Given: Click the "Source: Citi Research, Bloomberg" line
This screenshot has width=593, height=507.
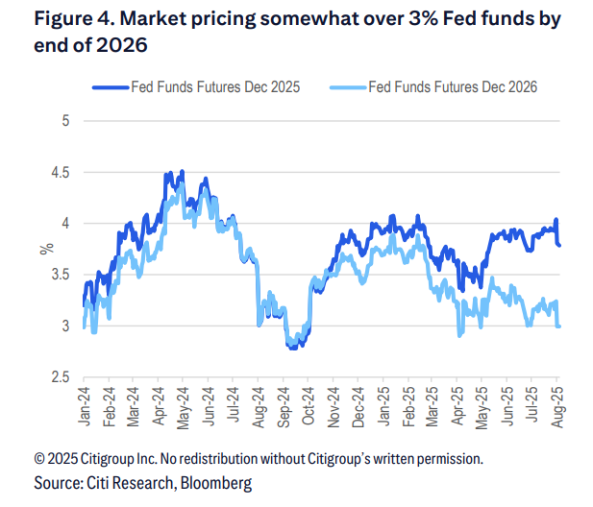Looking at the screenshot, I should [143, 483].
